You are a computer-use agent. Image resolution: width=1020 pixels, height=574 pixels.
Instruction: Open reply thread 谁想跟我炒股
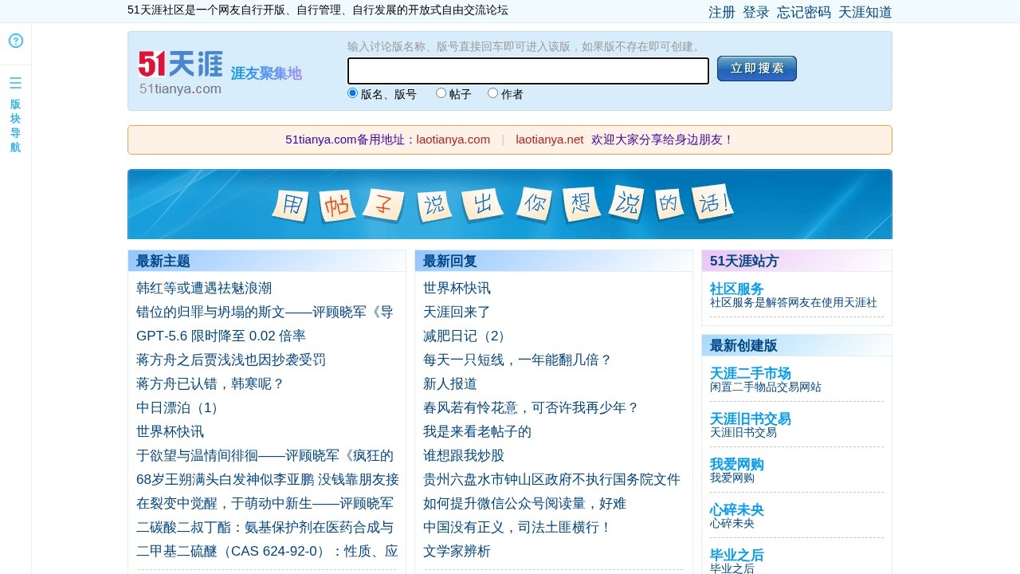464,455
